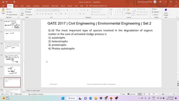Open the File tab
Viewport: 179px width, 101px height.
(x=3, y=6)
